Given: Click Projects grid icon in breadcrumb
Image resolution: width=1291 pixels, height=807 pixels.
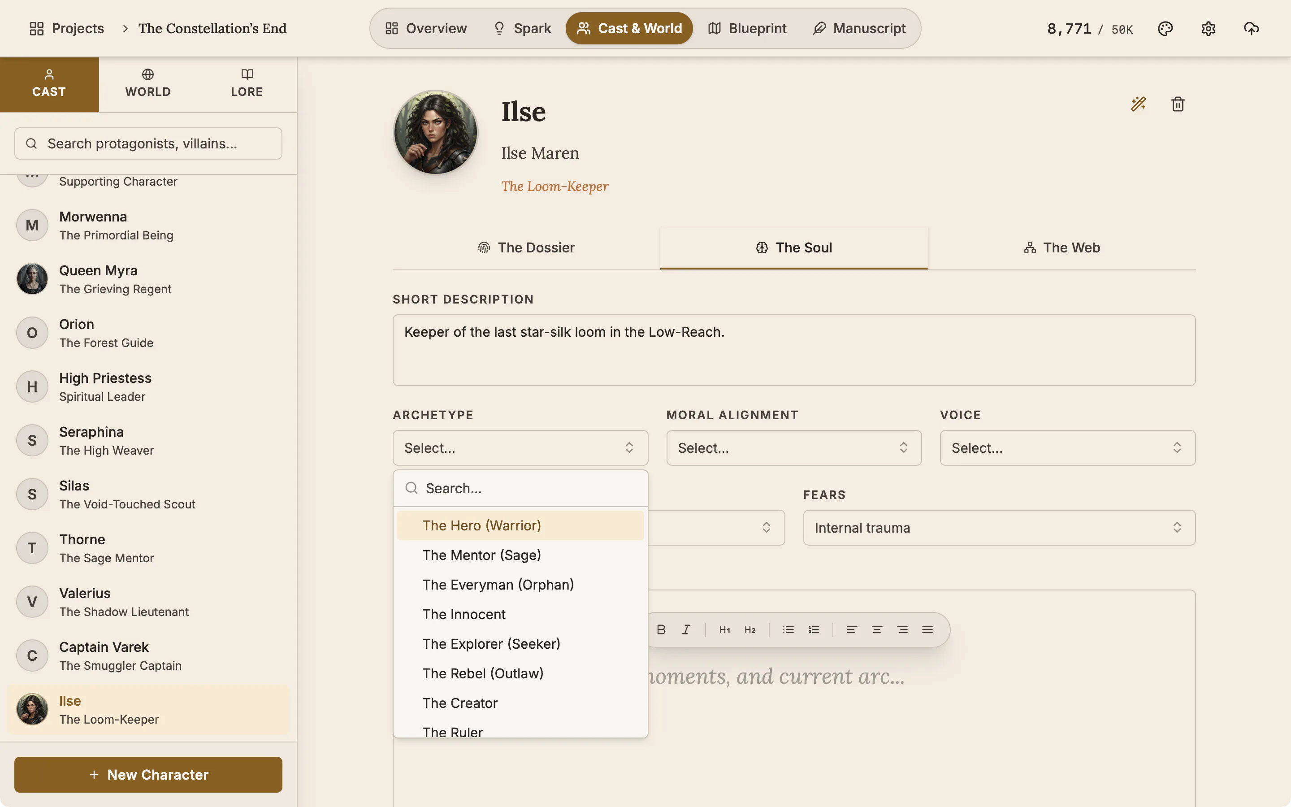Looking at the screenshot, I should [37, 28].
